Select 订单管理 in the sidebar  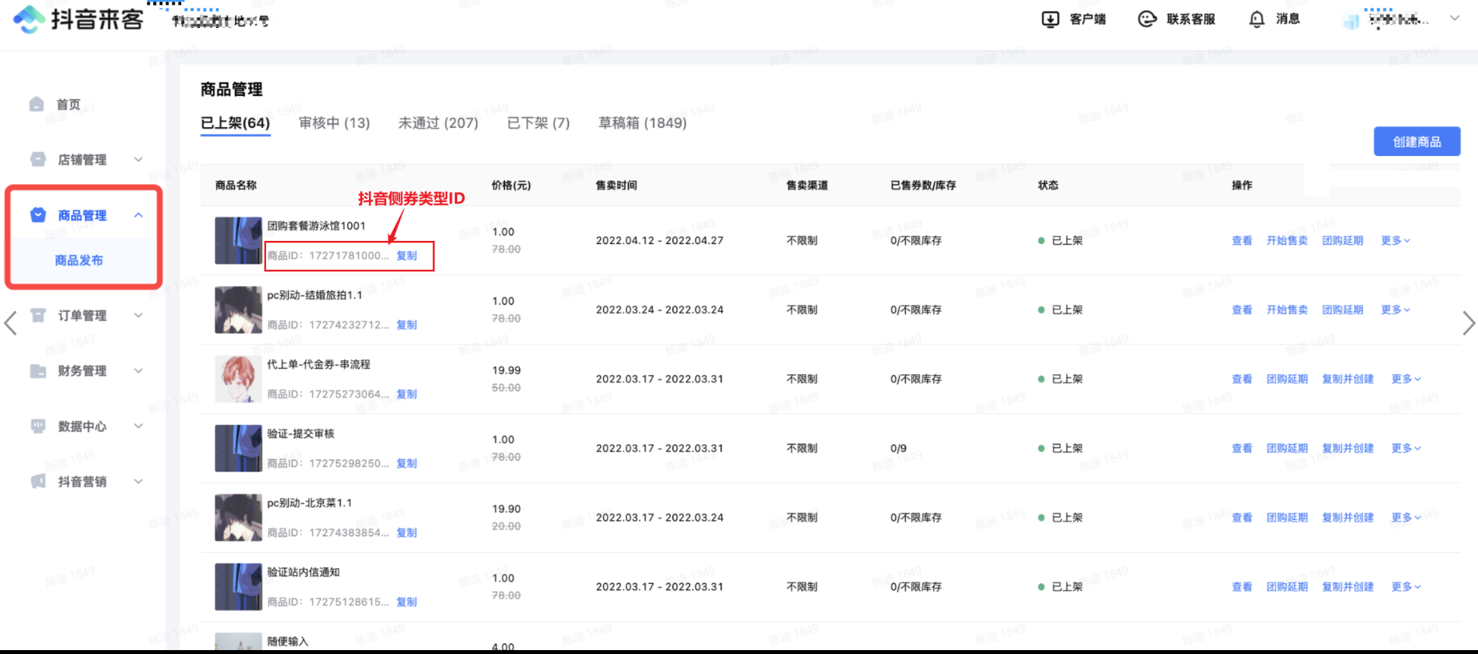click(x=82, y=316)
